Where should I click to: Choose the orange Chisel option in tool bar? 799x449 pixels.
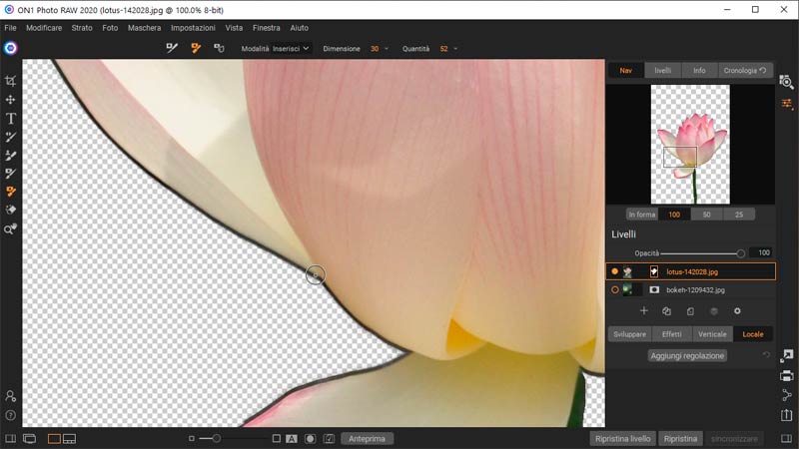coord(196,48)
